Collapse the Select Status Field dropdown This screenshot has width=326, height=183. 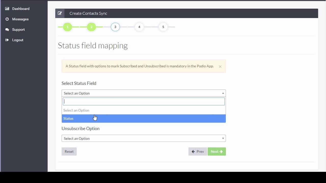pyautogui.click(x=144, y=93)
